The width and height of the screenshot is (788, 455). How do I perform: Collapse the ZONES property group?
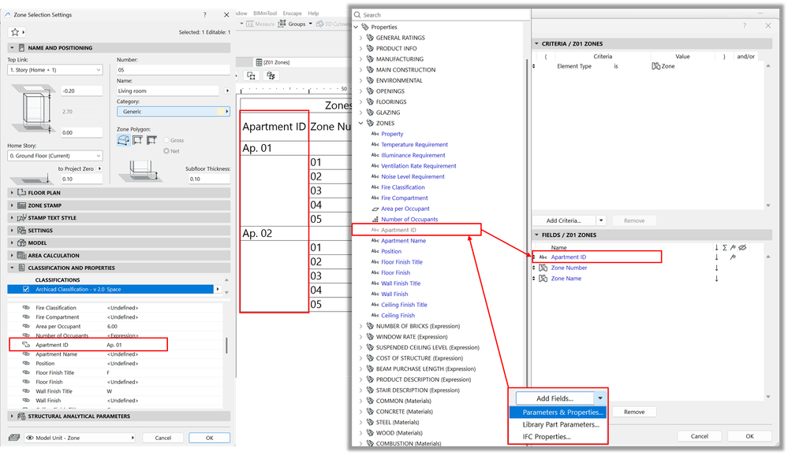click(360, 123)
